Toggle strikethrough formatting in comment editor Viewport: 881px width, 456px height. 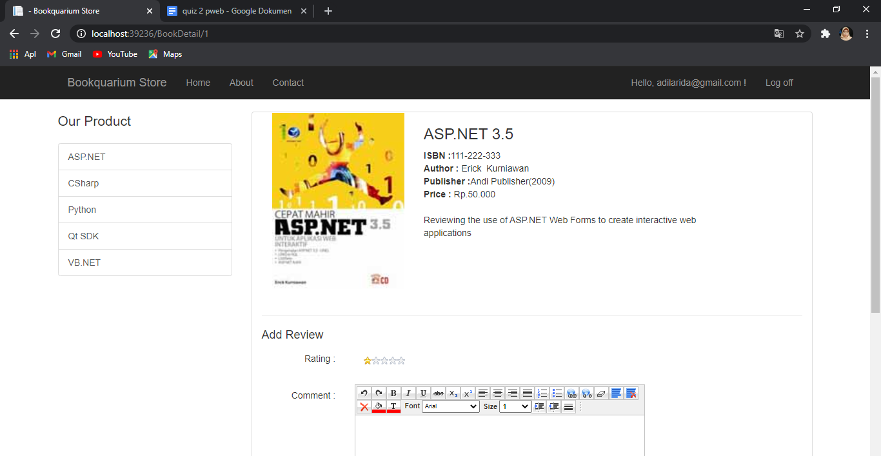439,393
